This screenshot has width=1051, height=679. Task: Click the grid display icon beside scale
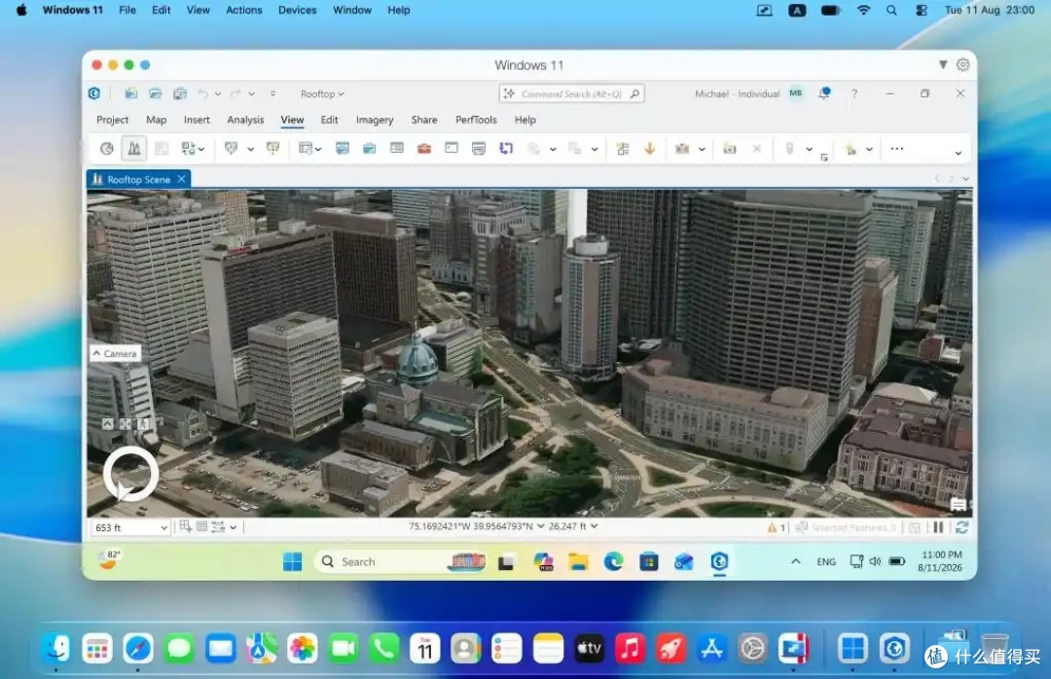pyautogui.click(x=201, y=527)
